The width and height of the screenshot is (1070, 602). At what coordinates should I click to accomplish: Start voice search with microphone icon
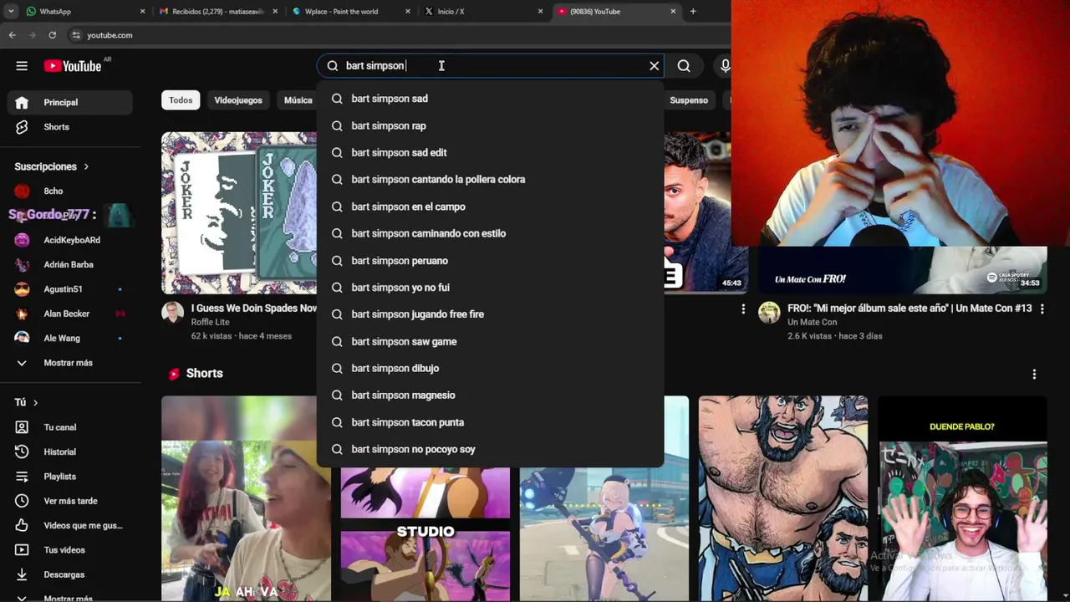tap(724, 66)
